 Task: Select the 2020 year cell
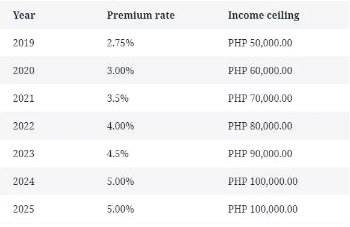23,70
